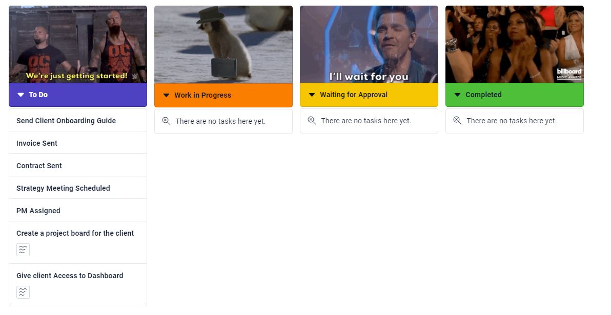Click the green Completed column header
The width and height of the screenshot is (611, 315).
(x=514, y=95)
